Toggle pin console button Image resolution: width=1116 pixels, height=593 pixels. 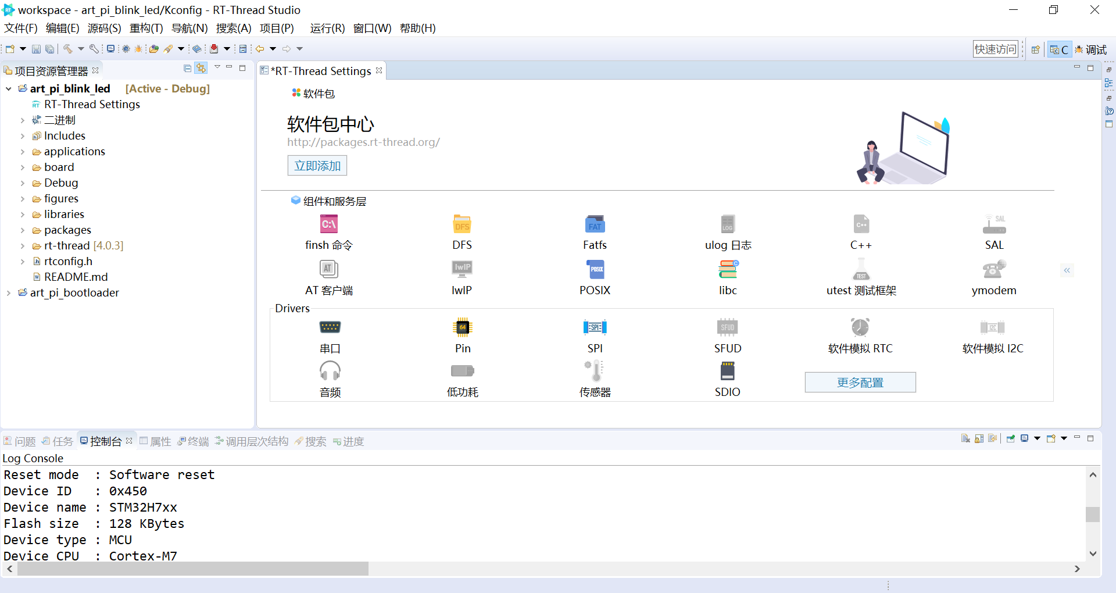pos(1011,439)
